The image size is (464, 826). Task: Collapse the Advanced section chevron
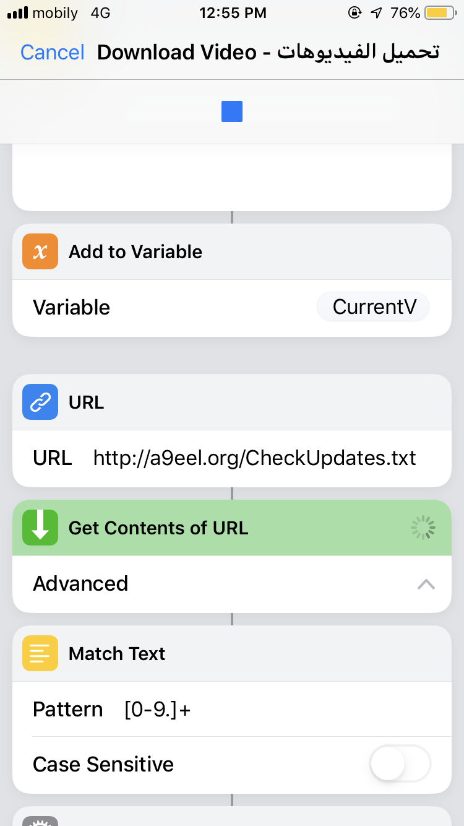[426, 584]
